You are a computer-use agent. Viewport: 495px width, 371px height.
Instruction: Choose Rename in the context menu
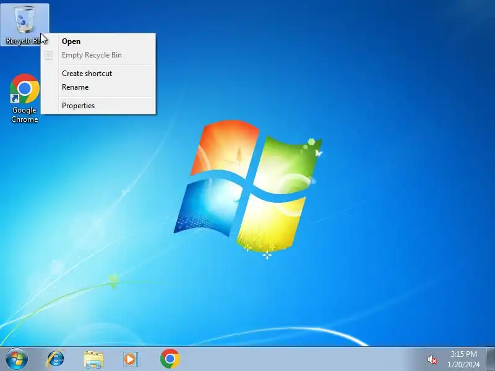98,87
